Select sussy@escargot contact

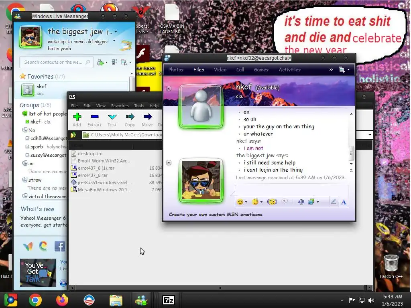coord(46,155)
